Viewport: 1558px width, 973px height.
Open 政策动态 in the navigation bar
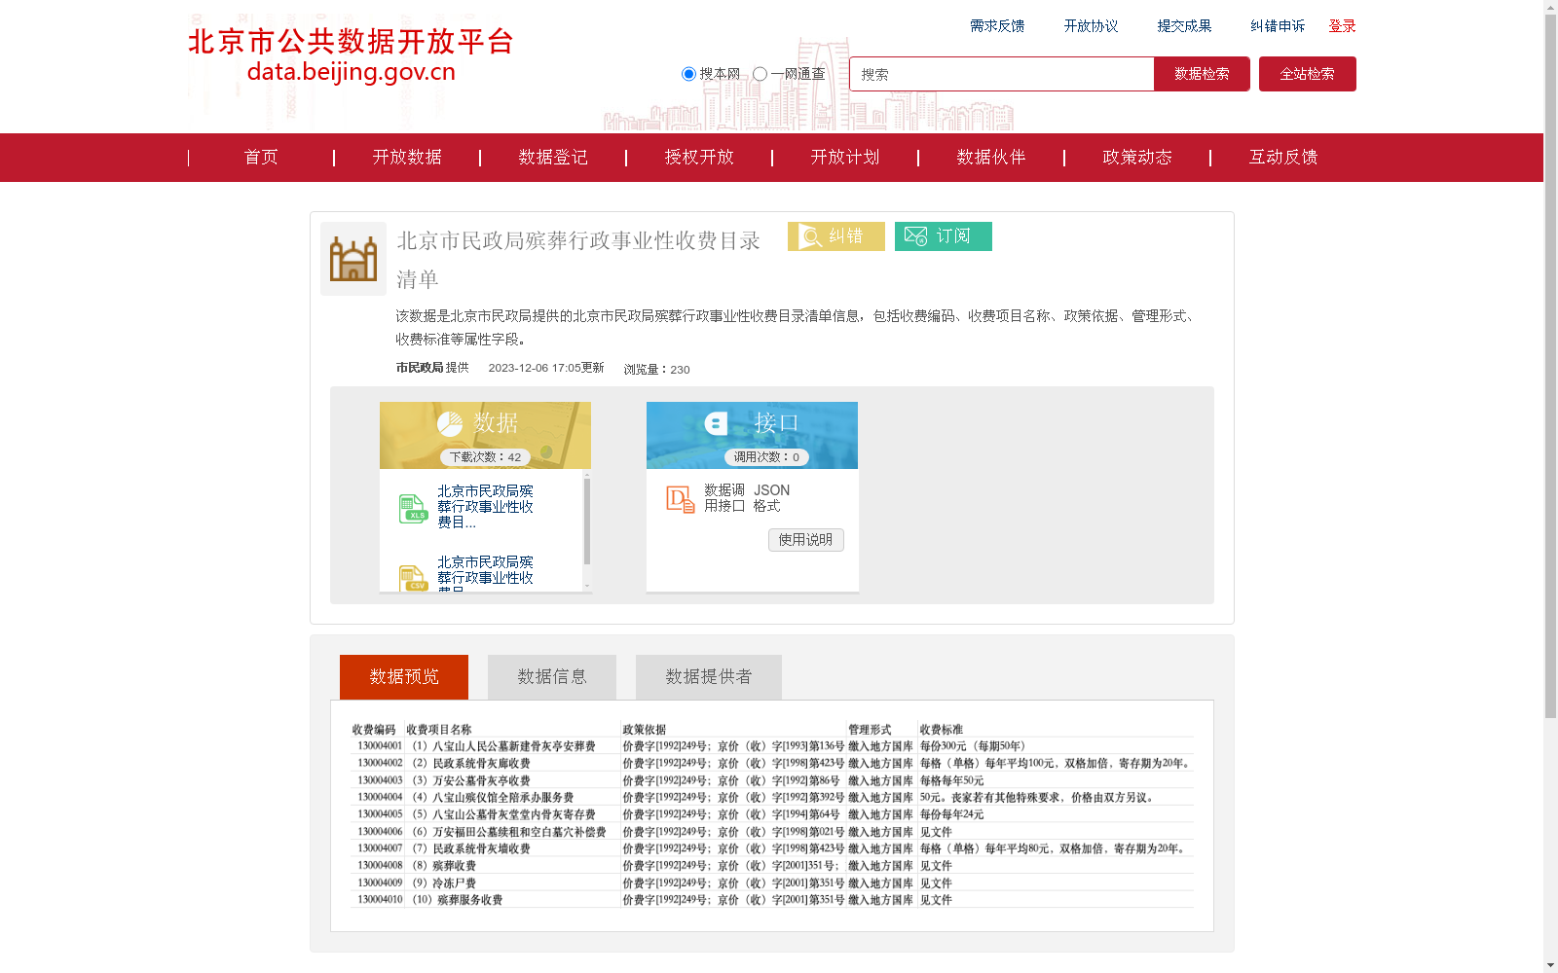pos(1137,158)
